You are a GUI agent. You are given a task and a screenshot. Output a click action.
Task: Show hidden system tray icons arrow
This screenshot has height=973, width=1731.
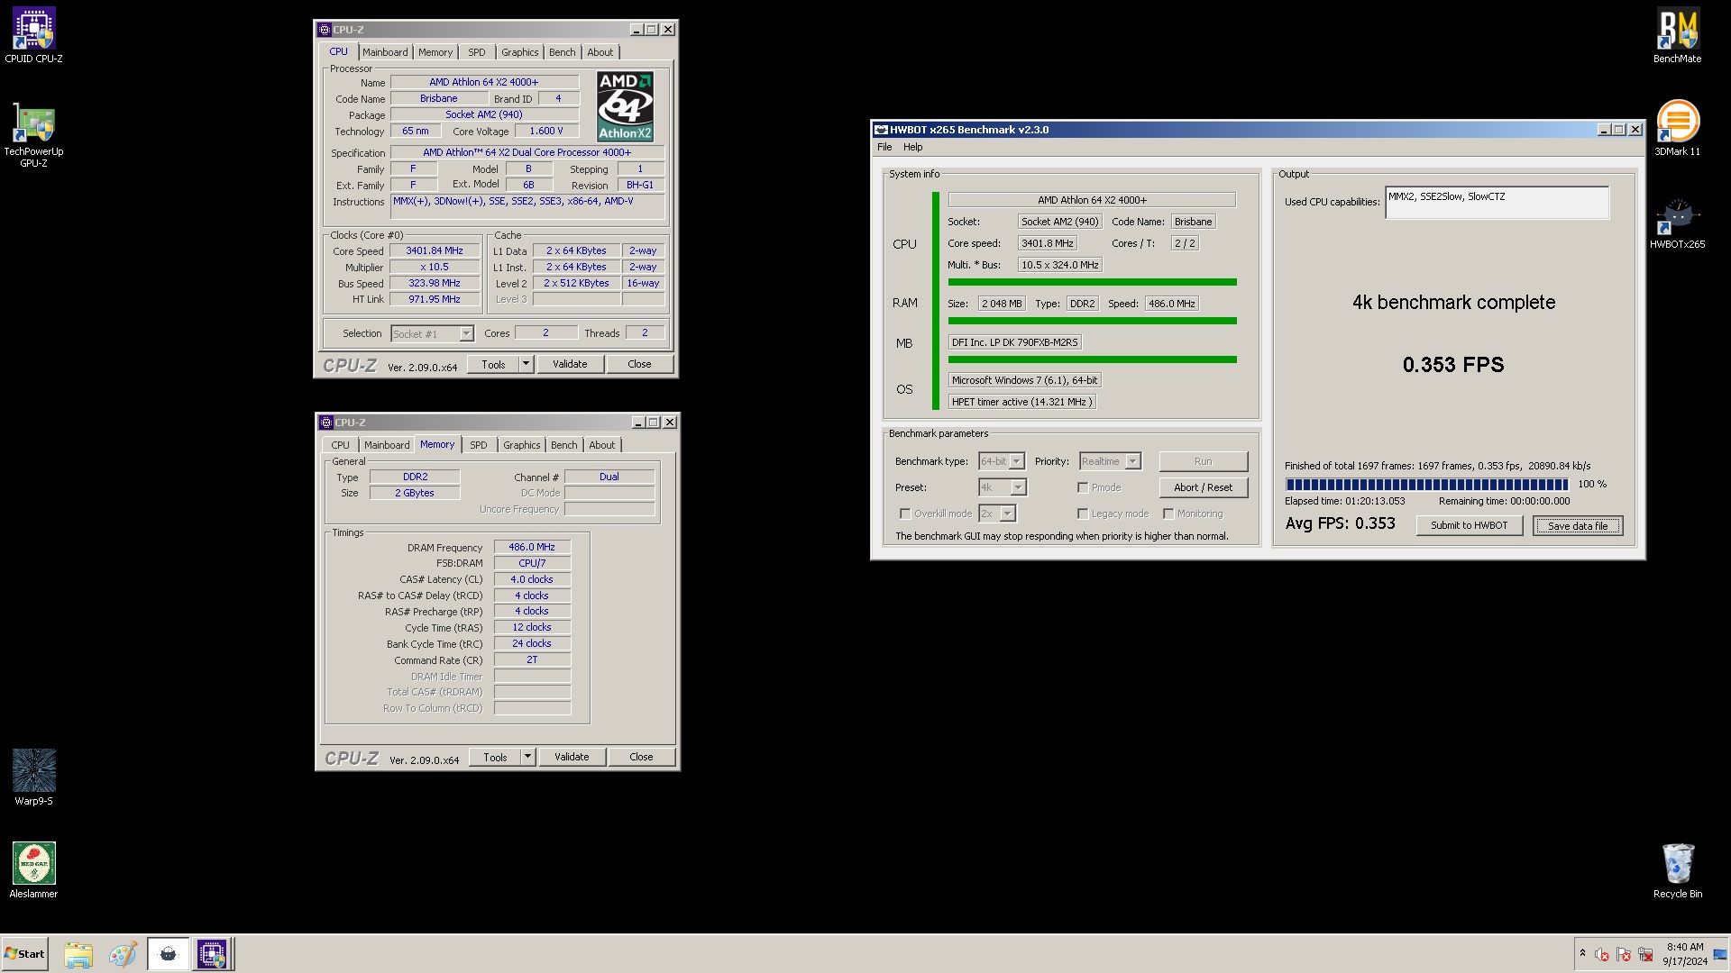coord(1582,953)
